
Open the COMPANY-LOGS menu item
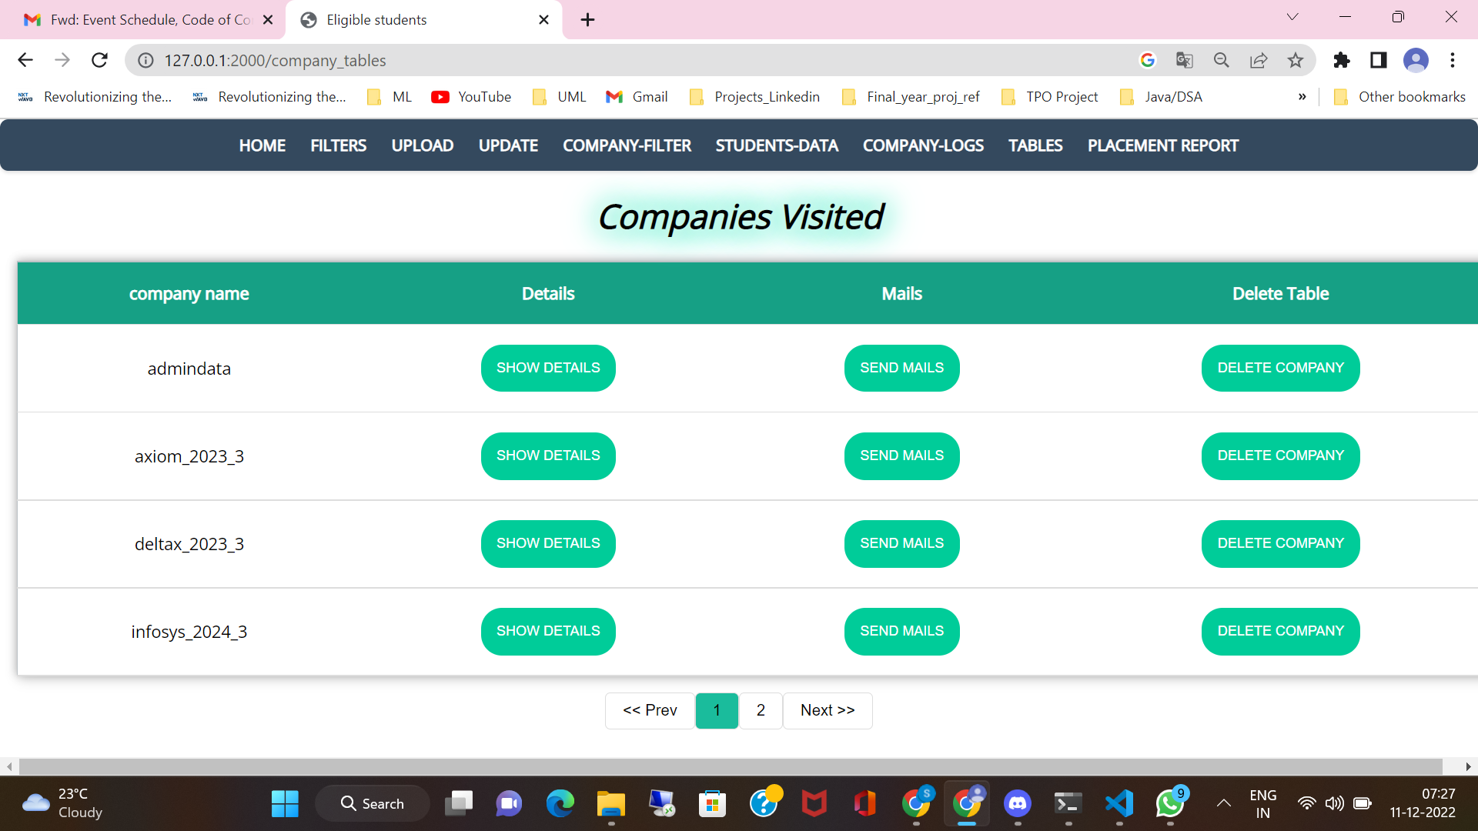pyautogui.click(x=923, y=145)
